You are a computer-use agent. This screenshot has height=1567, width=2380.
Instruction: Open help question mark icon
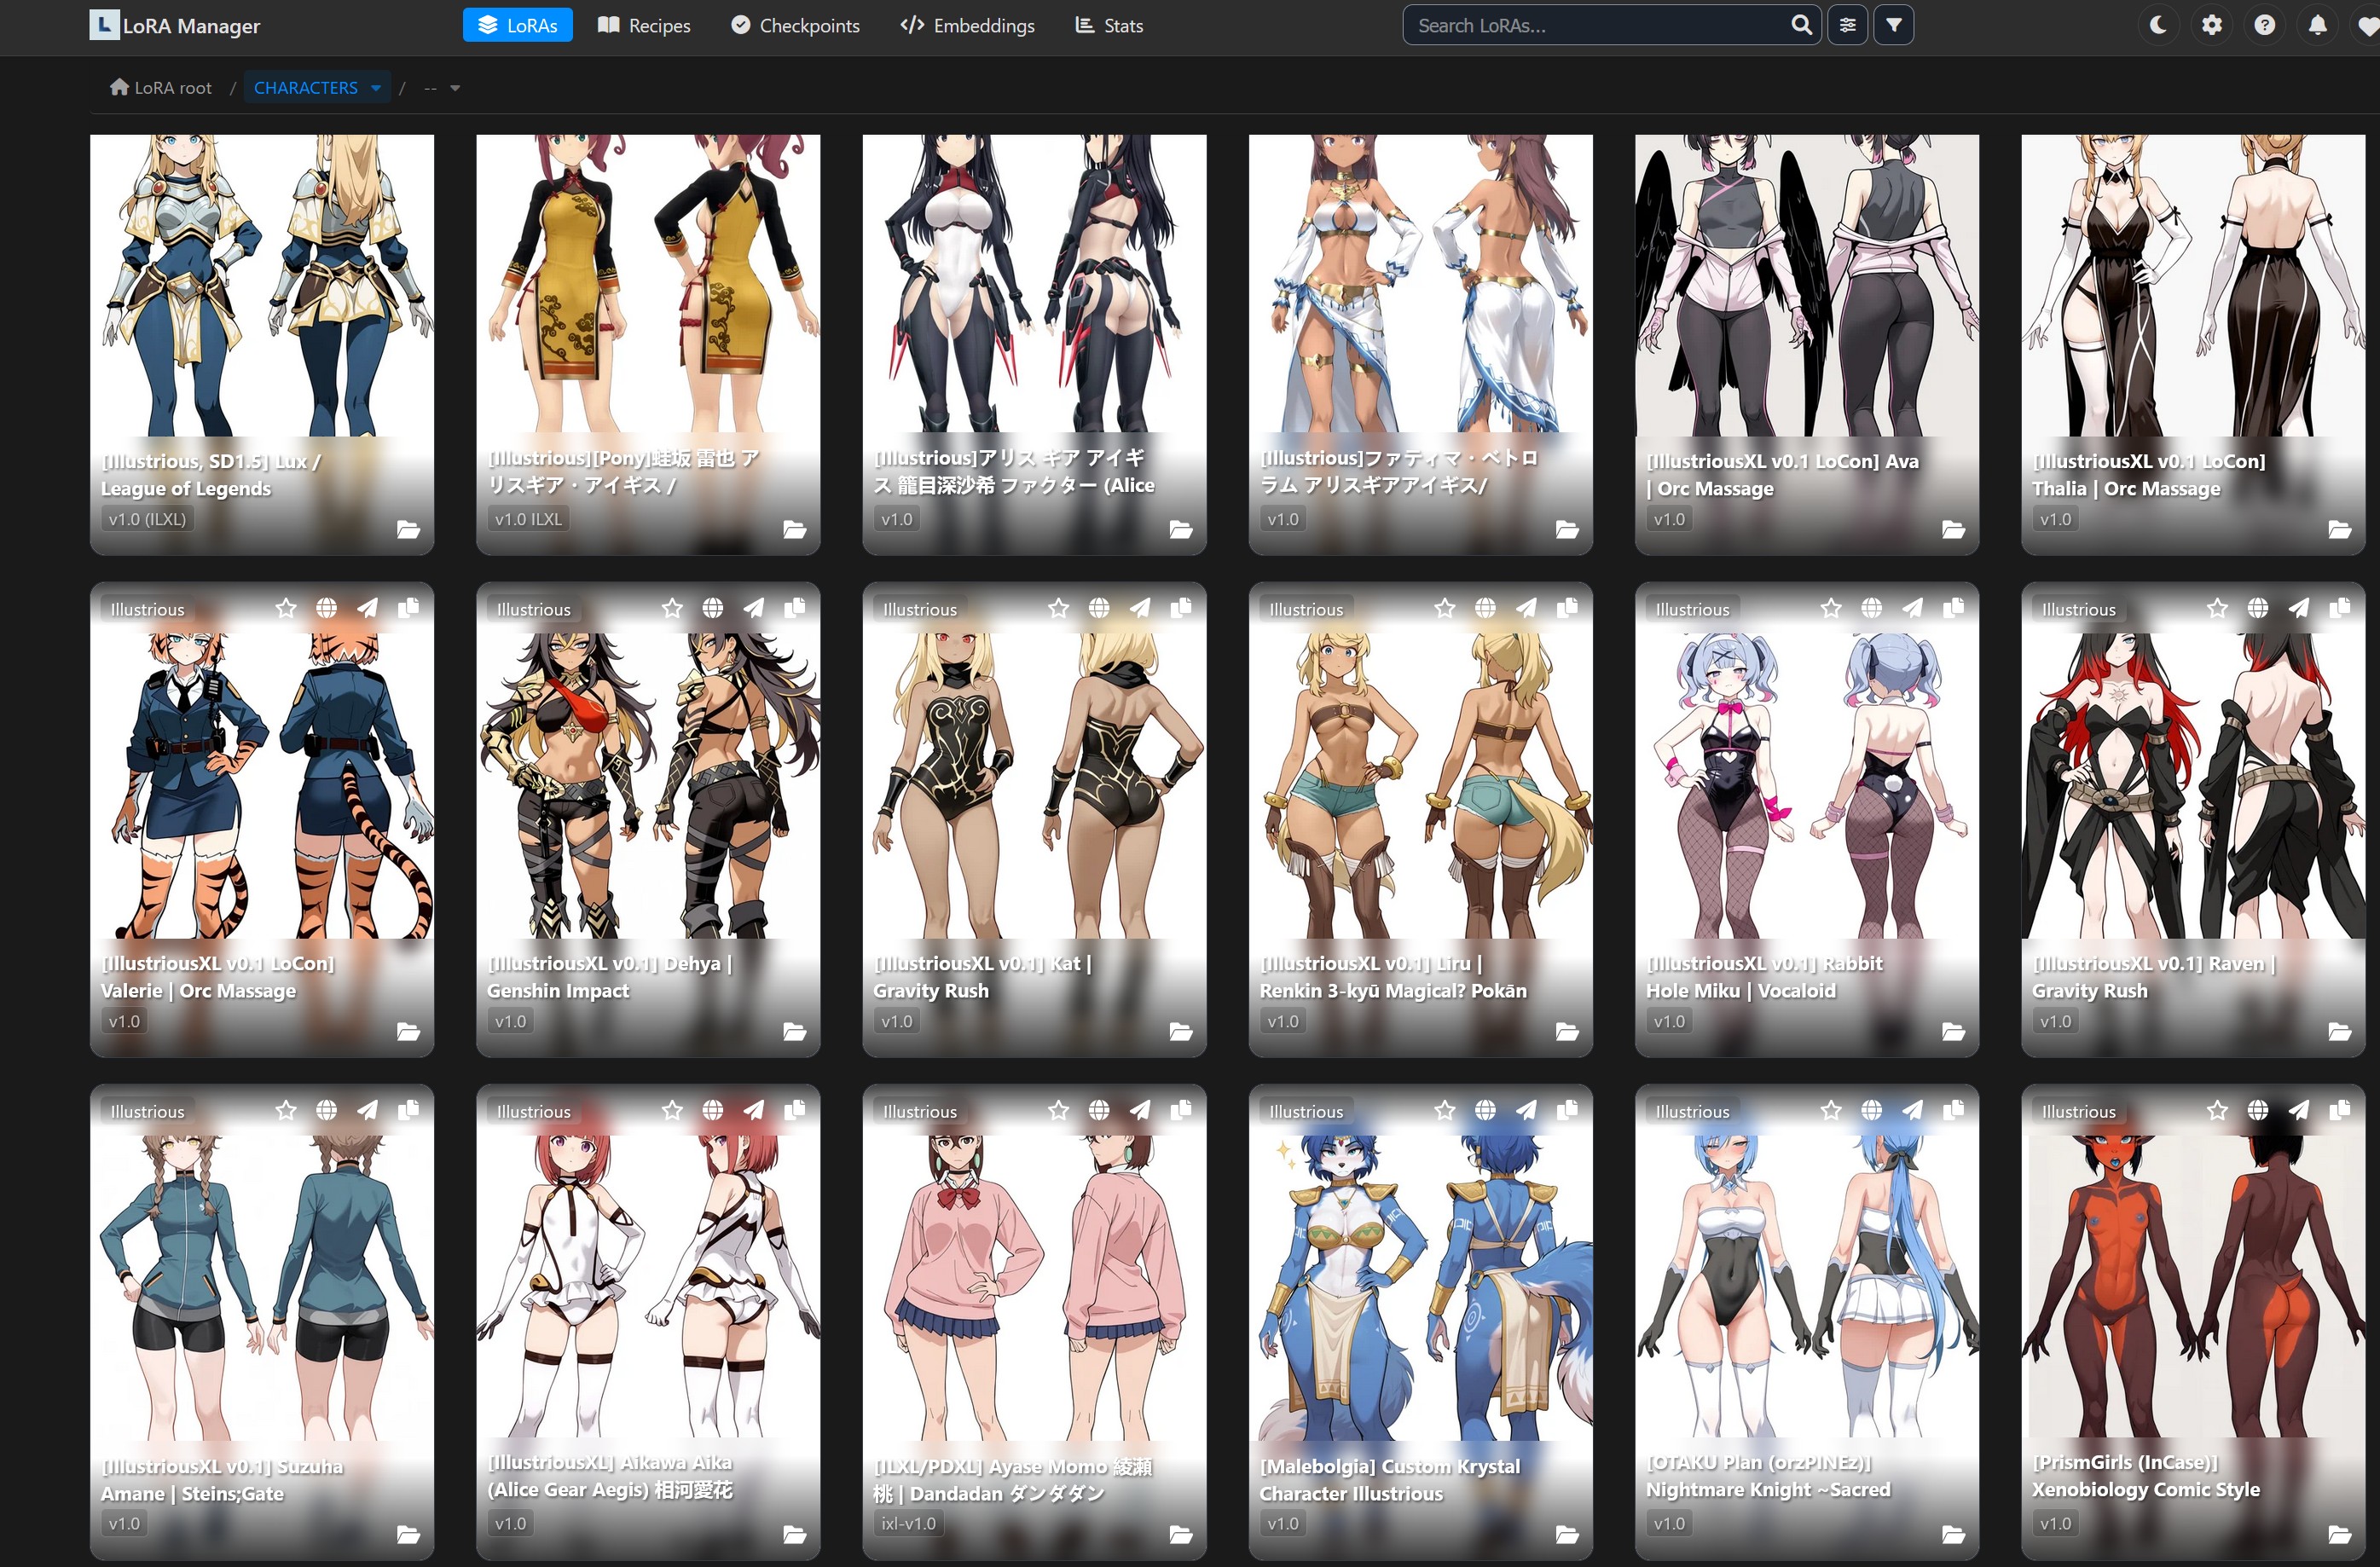click(x=2264, y=25)
